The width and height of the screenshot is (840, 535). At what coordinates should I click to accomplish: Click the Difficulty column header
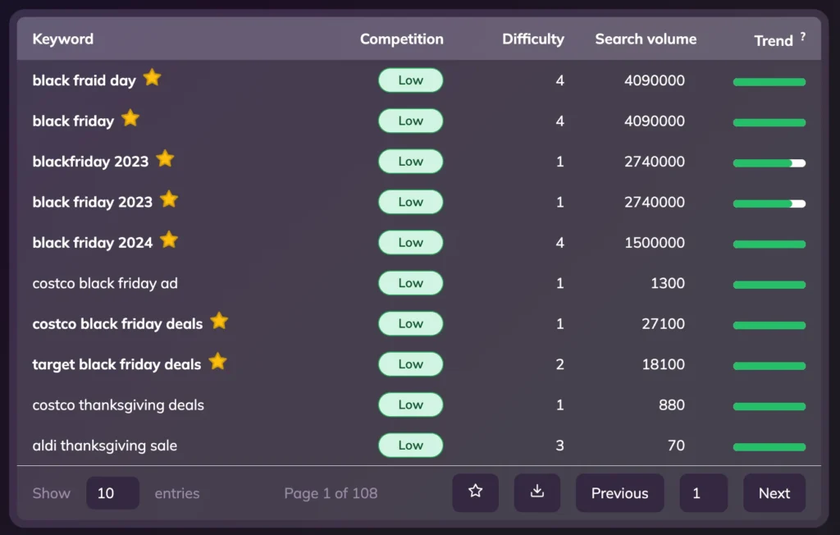pyautogui.click(x=532, y=39)
